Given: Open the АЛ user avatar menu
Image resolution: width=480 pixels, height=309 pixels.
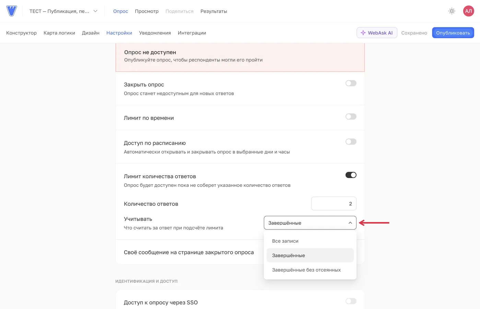Looking at the screenshot, I should [468, 11].
